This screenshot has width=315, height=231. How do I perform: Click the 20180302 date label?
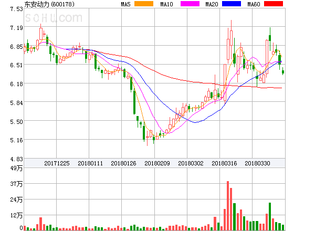coord(191,163)
